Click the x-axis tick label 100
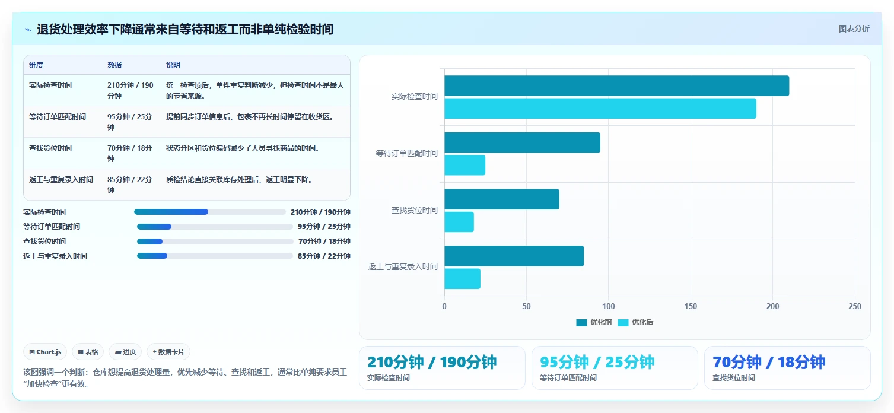894x413 pixels. (609, 306)
